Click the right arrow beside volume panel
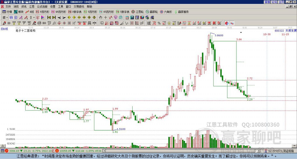This screenshot has width=297, height=159. [295, 146]
